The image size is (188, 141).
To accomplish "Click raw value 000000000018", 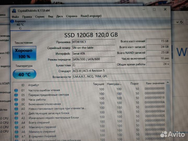I will [154, 98].
